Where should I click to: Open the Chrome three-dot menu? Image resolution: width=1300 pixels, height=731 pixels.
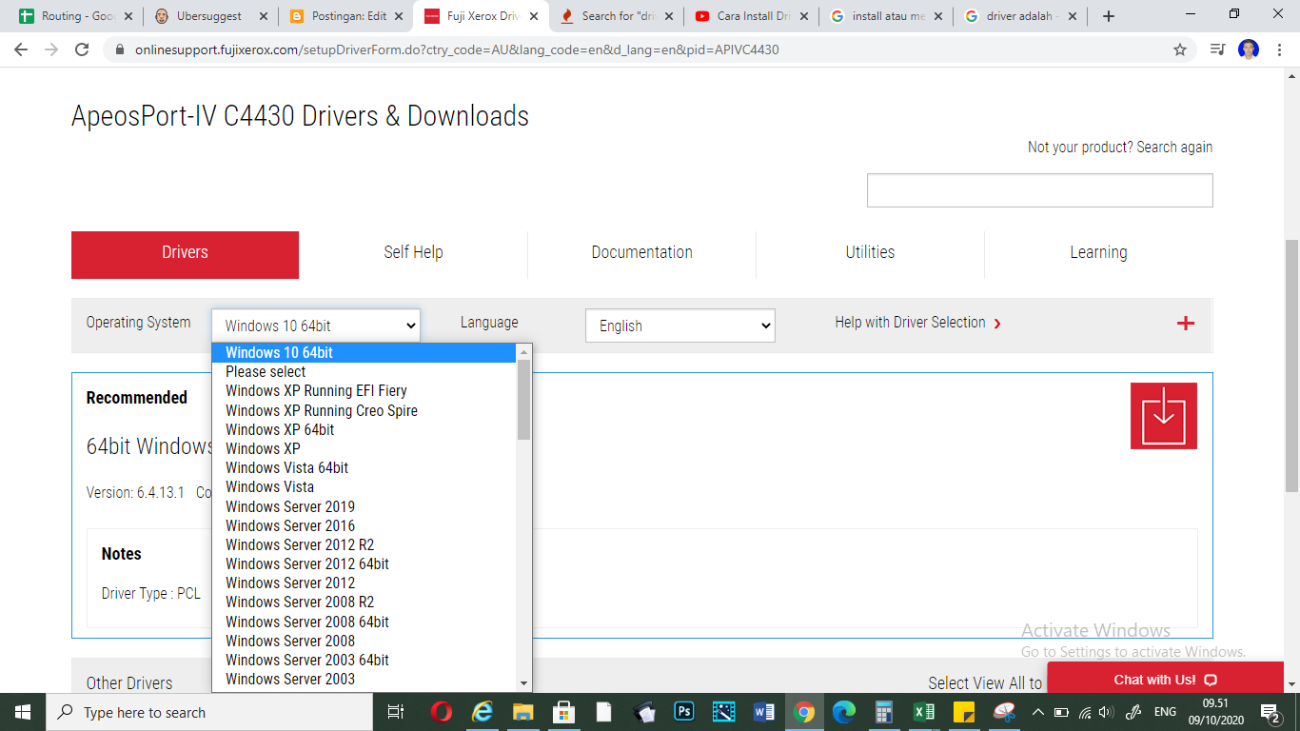pos(1281,49)
